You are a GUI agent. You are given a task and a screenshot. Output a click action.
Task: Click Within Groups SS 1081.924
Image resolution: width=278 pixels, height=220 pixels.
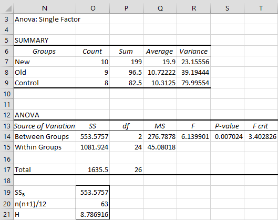click(x=92, y=147)
